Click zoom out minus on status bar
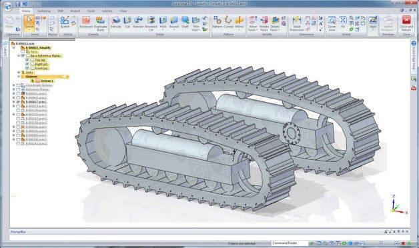 click(363, 243)
